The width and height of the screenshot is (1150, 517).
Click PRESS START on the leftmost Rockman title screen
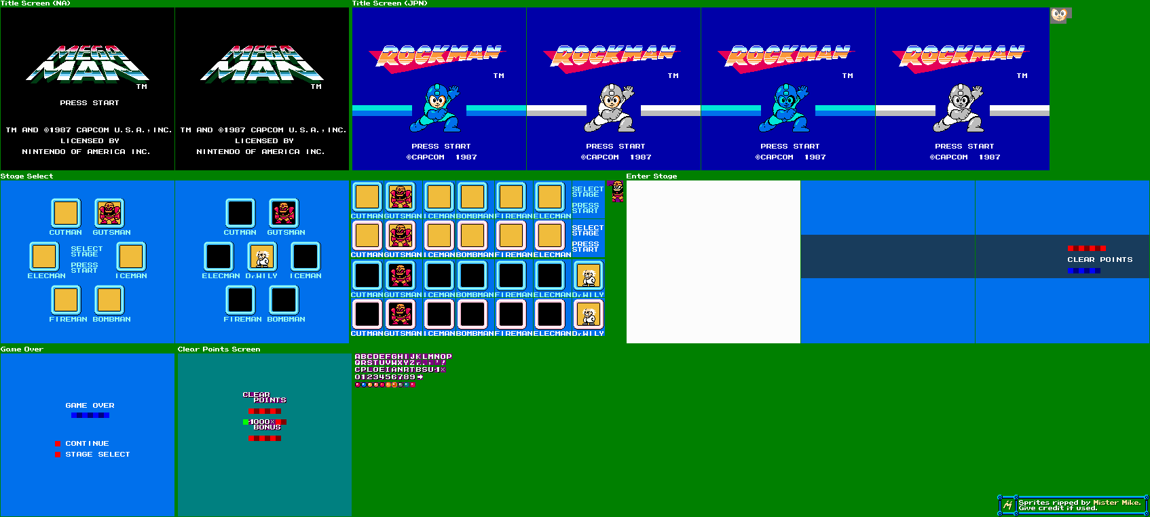click(x=441, y=147)
